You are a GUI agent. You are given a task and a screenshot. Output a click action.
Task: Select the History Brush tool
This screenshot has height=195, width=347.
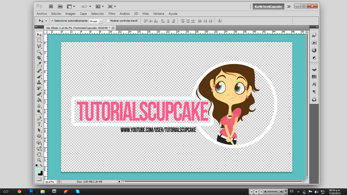click(39, 88)
